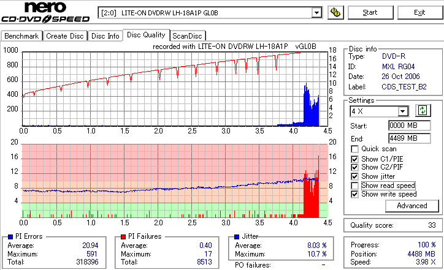Click the Nero CD-DVD Speed logo
The width and height of the screenshot is (444, 270).
[45, 12]
